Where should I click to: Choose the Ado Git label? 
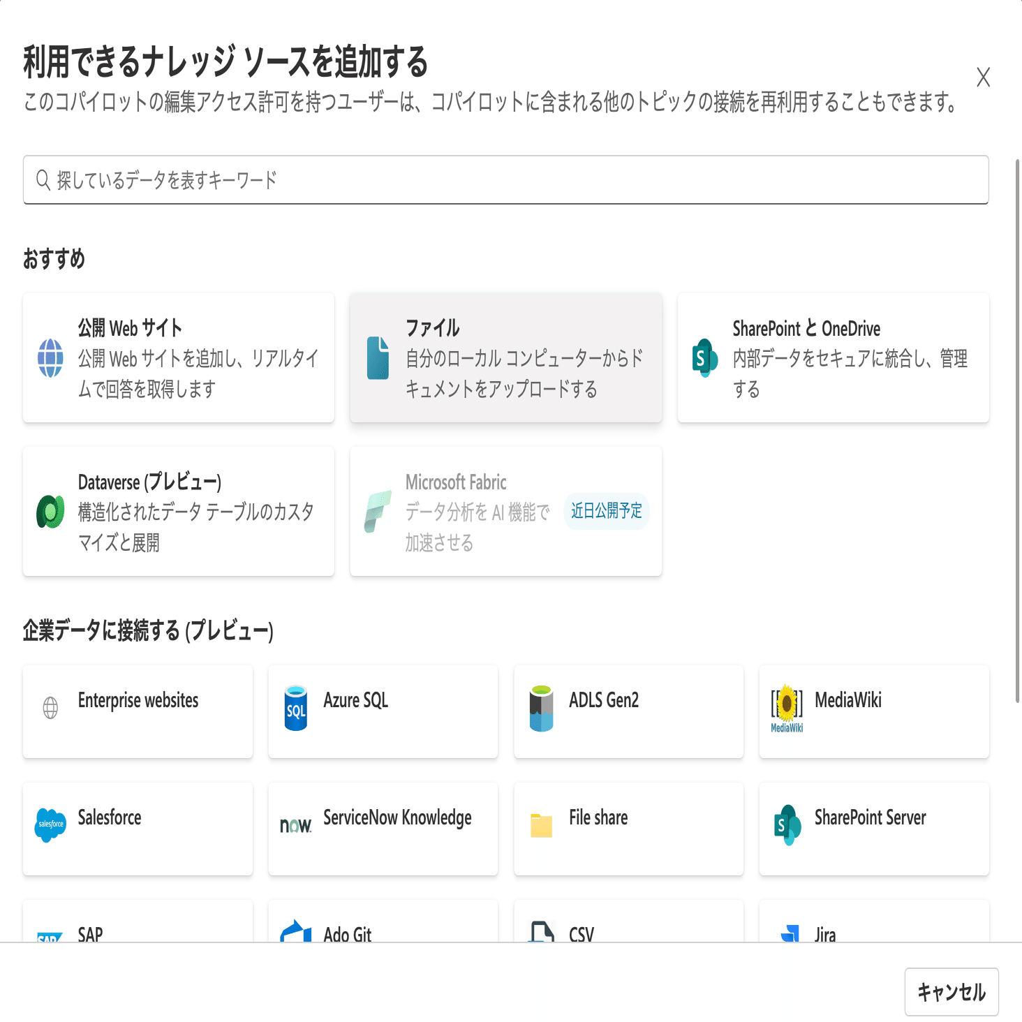tap(348, 934)
